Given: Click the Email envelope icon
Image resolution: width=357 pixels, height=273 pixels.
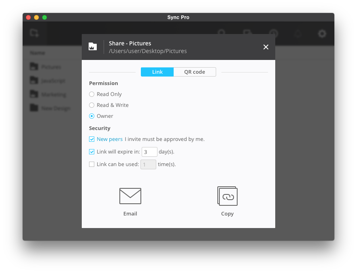Looking at the screenshot, I should pos(130,196).
